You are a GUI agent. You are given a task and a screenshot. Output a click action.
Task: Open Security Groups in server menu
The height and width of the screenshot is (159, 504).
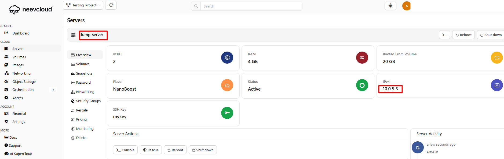tap(88, 101)
